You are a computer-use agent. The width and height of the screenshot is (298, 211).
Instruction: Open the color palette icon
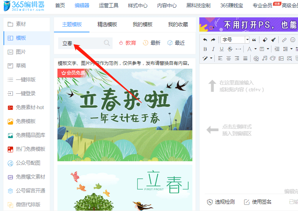(273, 58)
